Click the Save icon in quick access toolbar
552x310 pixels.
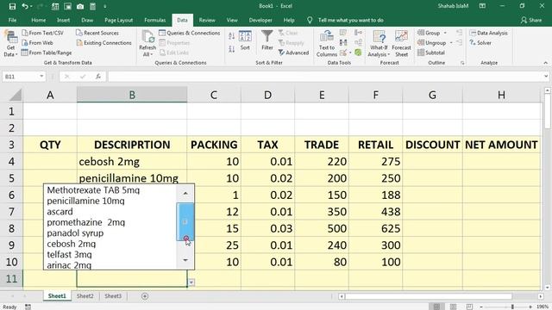pos(12,6)
